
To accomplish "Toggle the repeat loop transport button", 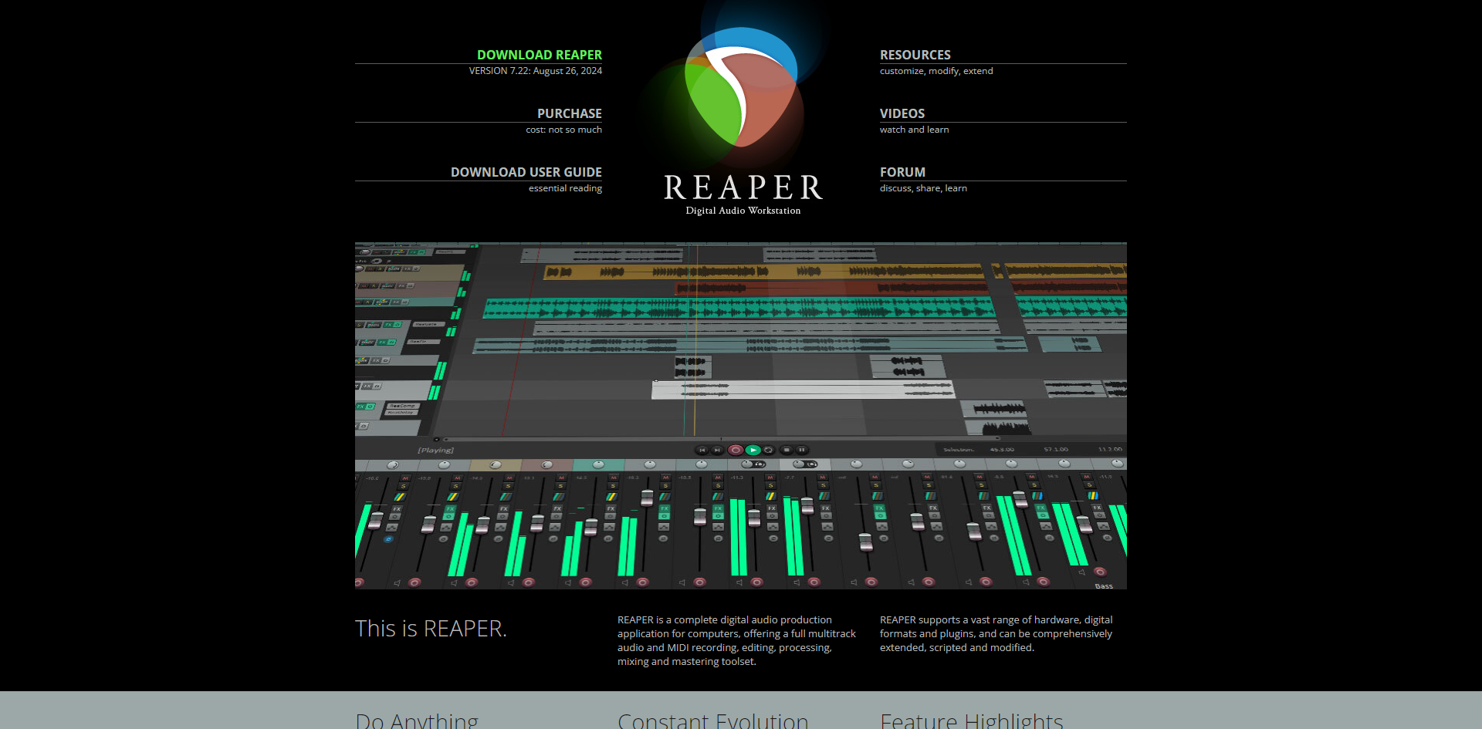I will [x=769, y=450].
